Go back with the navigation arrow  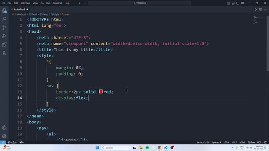(x=80, y=3)
